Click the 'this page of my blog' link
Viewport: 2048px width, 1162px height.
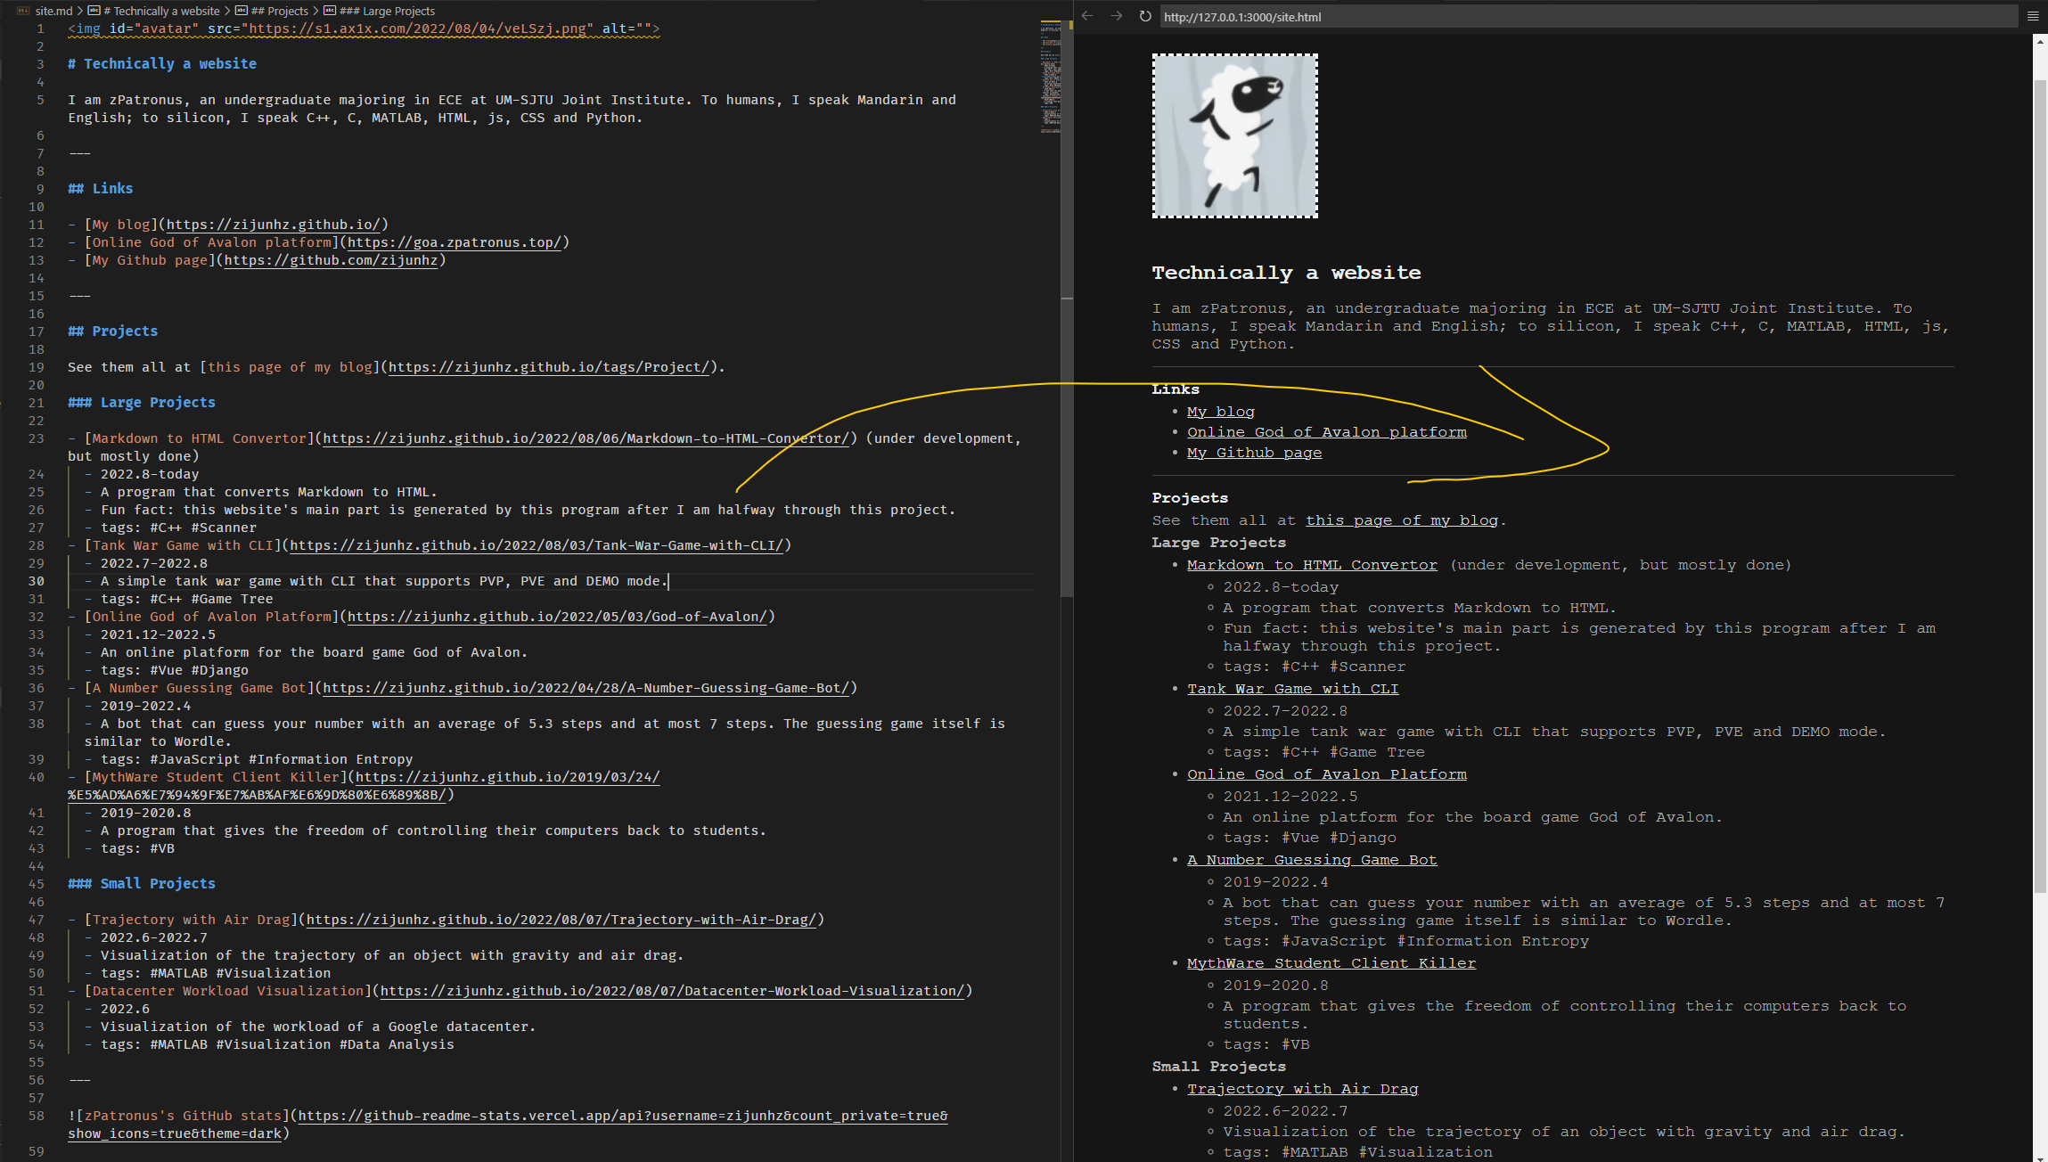point(1402,520)
